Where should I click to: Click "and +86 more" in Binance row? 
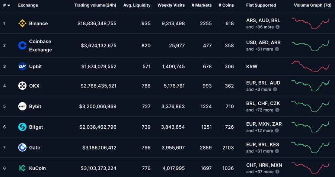coord(260,27)
